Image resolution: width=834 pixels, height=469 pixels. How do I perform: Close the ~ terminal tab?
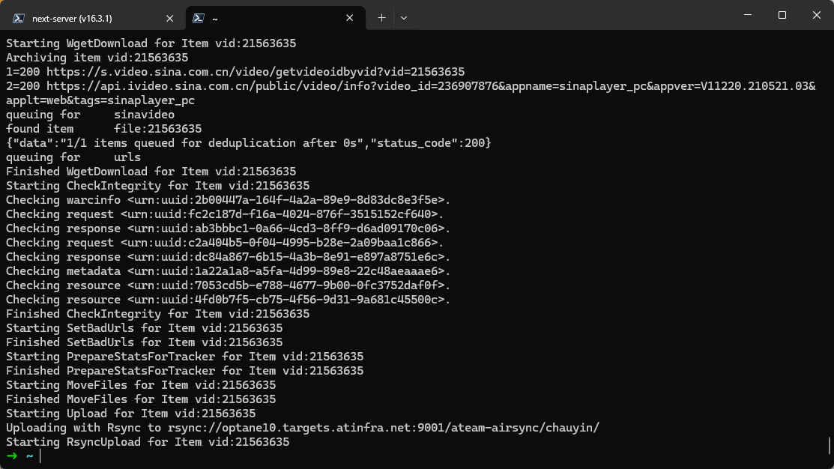pos(349,18)
